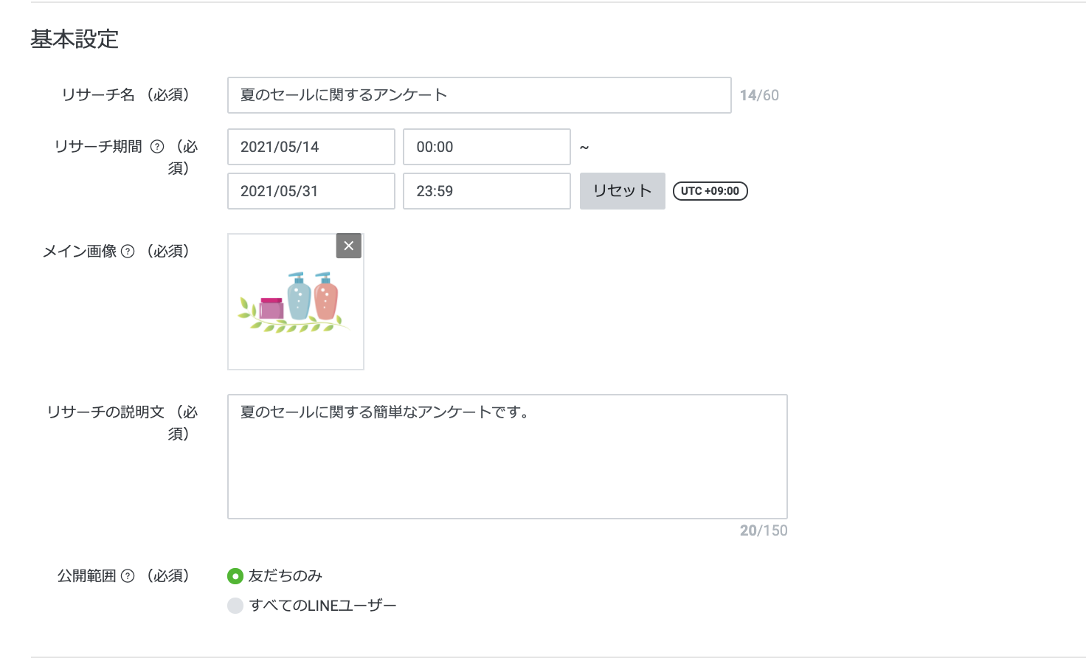Viewport: 1086px width, 661px height.
Task: Open the start date picker showing 2021/05/14
Action: coord(311,147)
